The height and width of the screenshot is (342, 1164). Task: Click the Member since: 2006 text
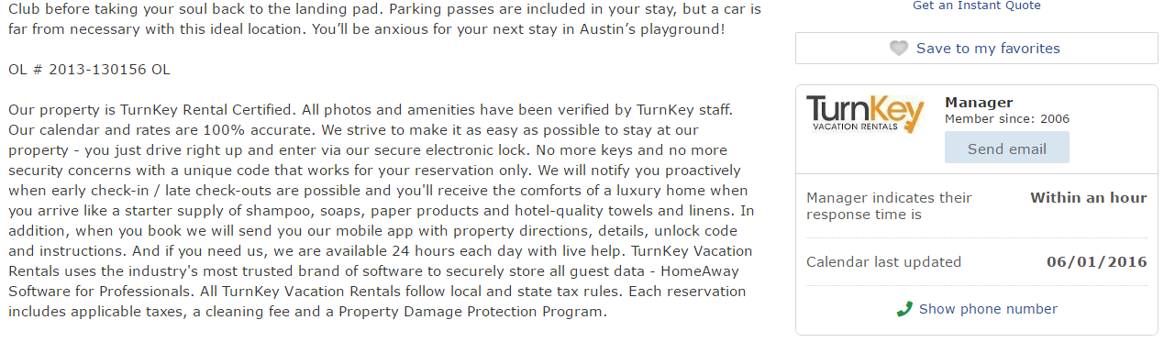(x=1007, y=119)
